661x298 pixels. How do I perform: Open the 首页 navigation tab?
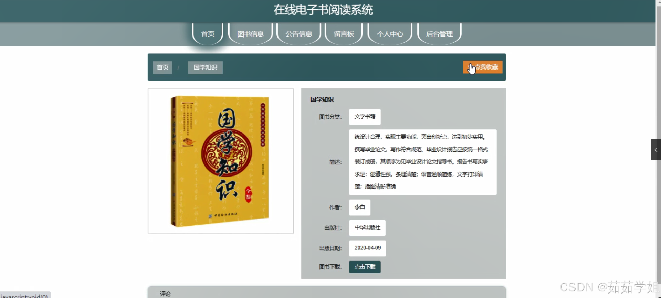[x=208, y=34]
